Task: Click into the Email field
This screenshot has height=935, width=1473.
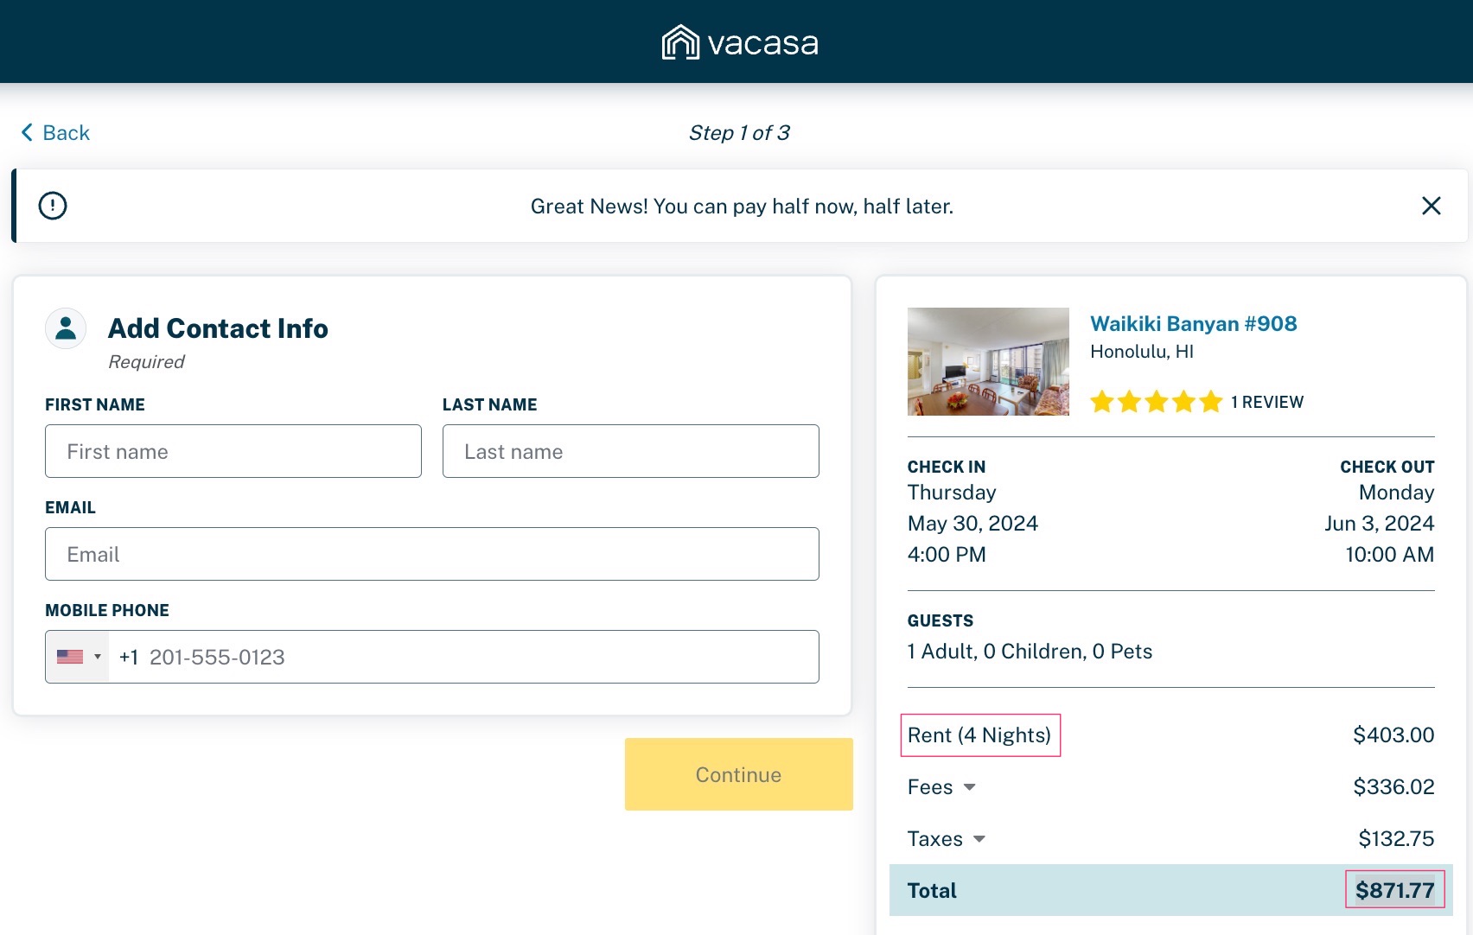Action: [x=432, y=553]
